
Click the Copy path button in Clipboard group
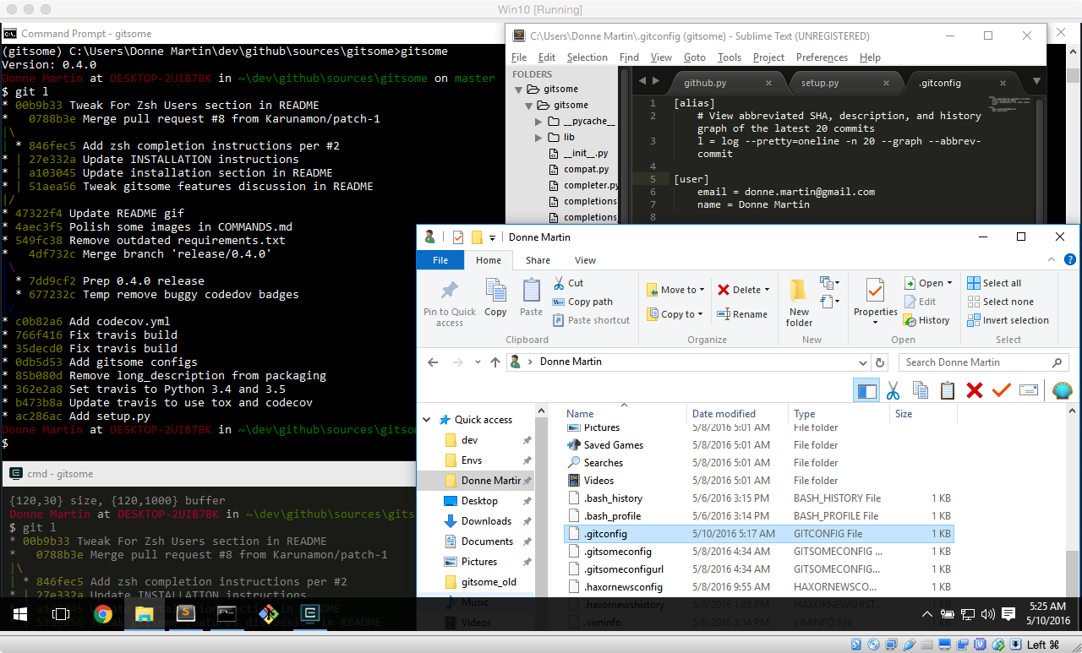pyautogui.click(x=582, y=302)
